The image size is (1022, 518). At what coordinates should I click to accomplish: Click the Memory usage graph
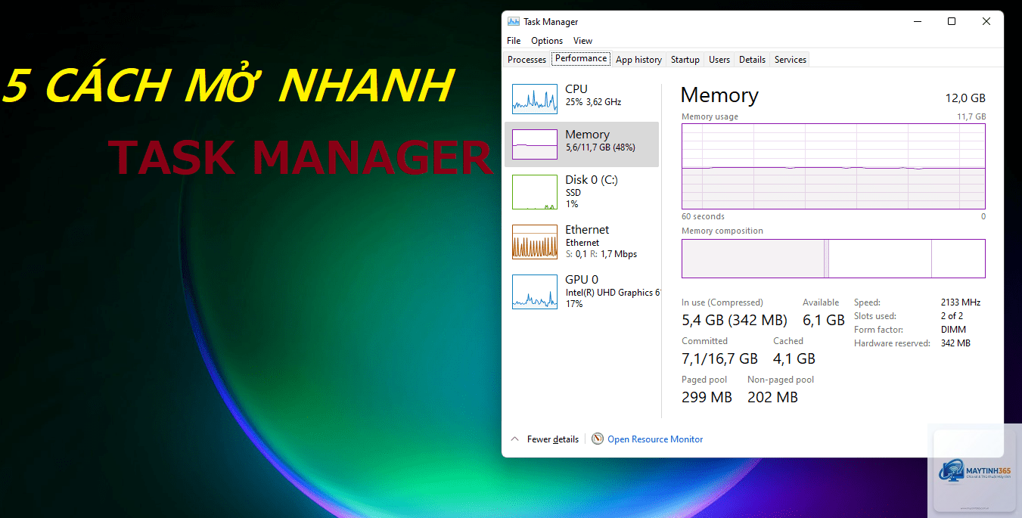834,166
